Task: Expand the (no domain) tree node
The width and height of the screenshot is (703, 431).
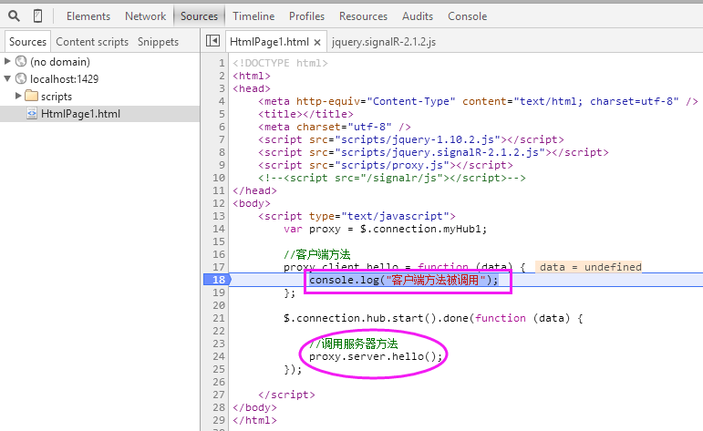Action: coord(7,60)
